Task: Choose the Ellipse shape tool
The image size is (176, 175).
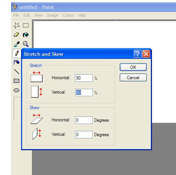Action: (17, 90)
